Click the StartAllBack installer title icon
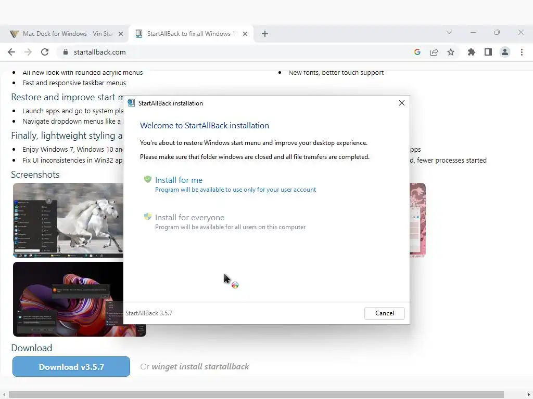 (x=131, y=103)
